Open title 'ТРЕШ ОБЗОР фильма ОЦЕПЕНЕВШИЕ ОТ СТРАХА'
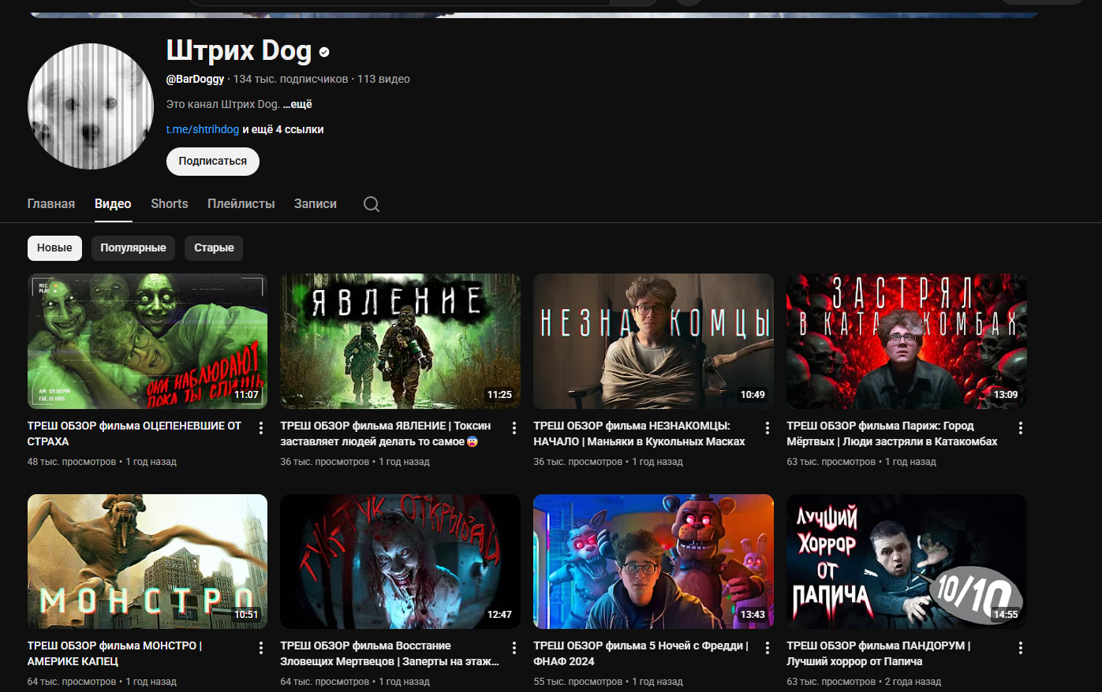This screenshot has width=1102, height=692. 135,433
